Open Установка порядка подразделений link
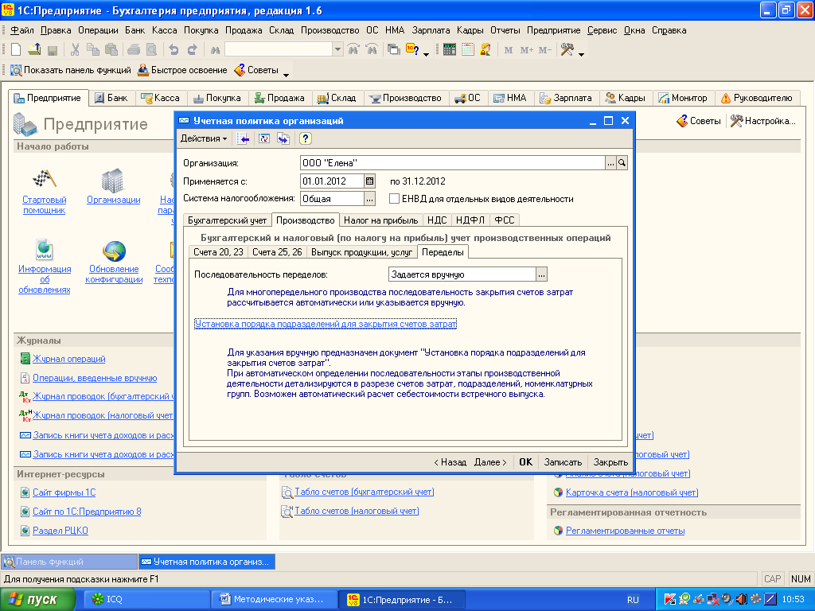 pos(326,324)
